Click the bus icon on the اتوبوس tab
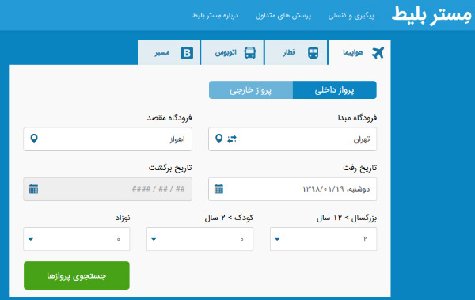Screen dimensions: 475x300 250,53
